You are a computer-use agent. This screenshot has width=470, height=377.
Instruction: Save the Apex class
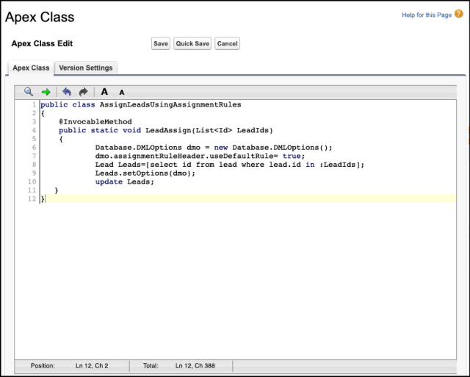pos(161,43)
